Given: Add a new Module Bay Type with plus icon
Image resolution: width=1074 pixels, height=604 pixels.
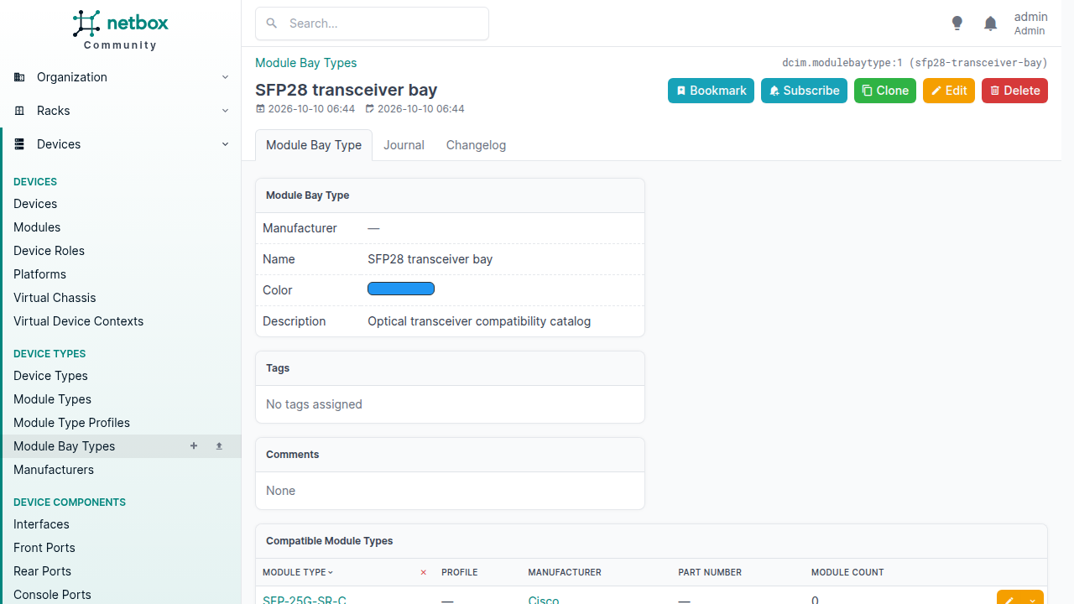Looking at the screenshot, I should pos(194,446).
